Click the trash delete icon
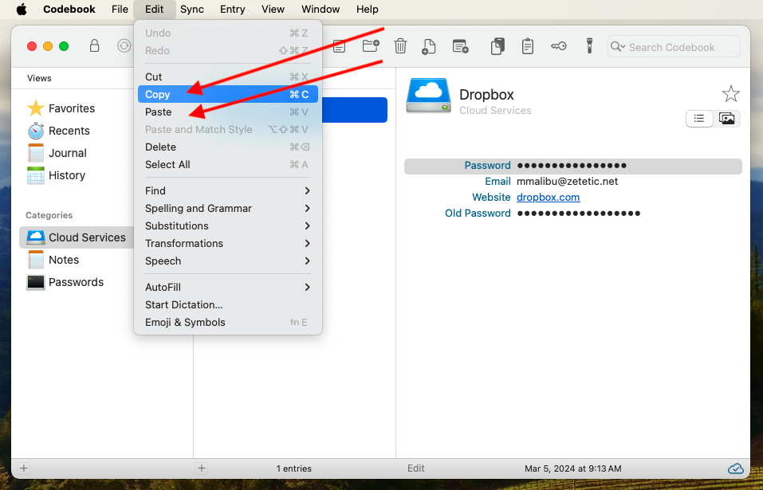 coord(400,46)
